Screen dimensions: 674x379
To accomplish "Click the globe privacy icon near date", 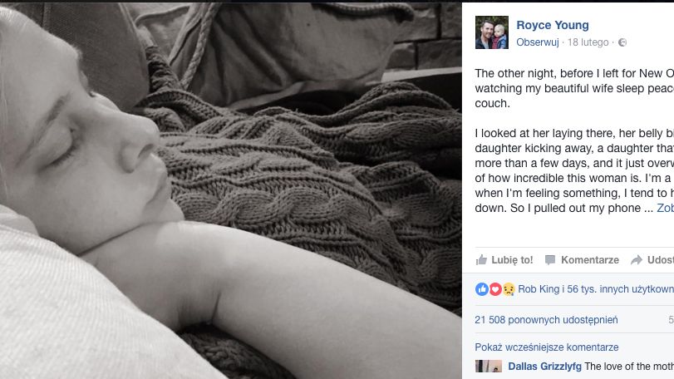I will point(622,42).
